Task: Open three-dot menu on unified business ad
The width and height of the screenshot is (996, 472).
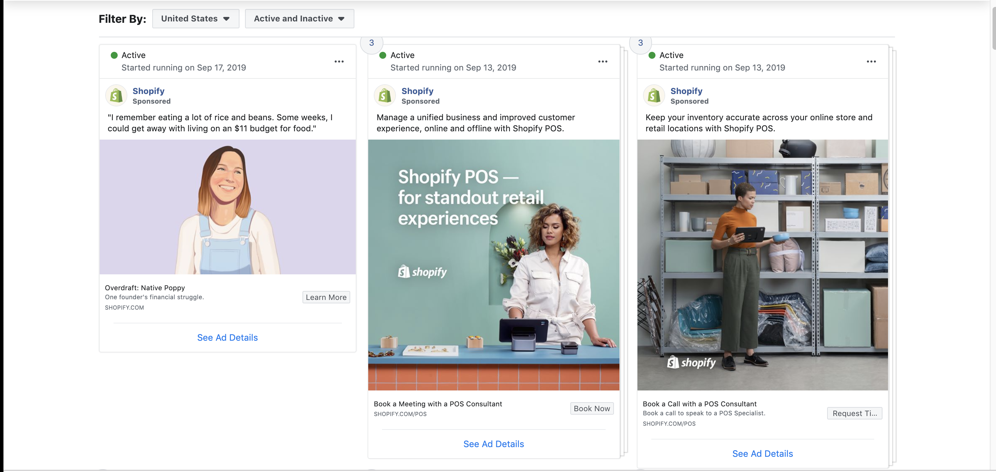Action: click(x=603, y=62)
